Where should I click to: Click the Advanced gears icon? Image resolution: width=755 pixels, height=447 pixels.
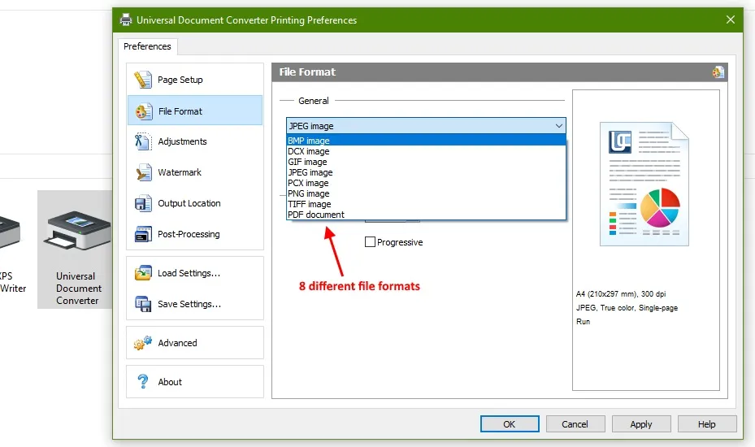tap(143, 343)
